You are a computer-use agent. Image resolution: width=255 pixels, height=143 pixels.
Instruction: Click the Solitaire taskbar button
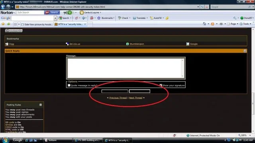58,140
